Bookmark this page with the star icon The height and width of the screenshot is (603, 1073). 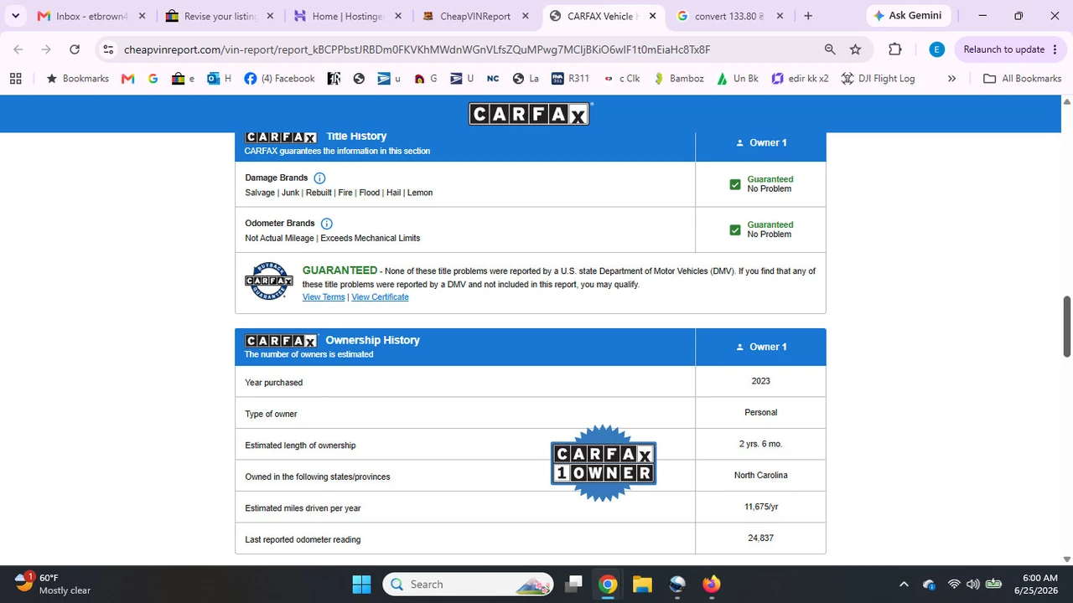[x=855, y=49]
